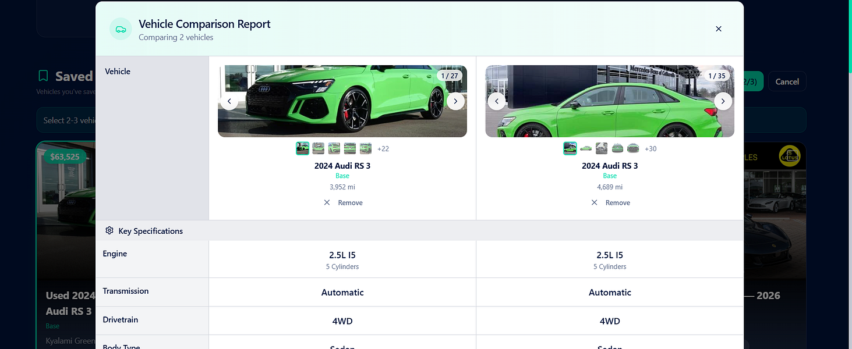
Task: Select first thumbnail under 3,952 mi Audi
Action: tap(302, 148)
